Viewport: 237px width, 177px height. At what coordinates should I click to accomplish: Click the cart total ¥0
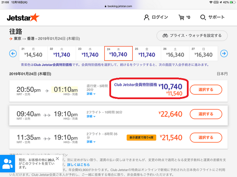click(x=188, y=17)
